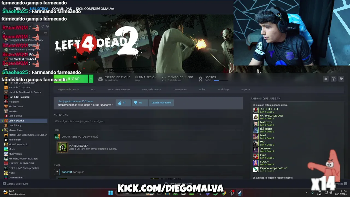Click the thumbs-down No button
Screen dimensions: 350x197
pyautogui.click(x=139, y=103)
